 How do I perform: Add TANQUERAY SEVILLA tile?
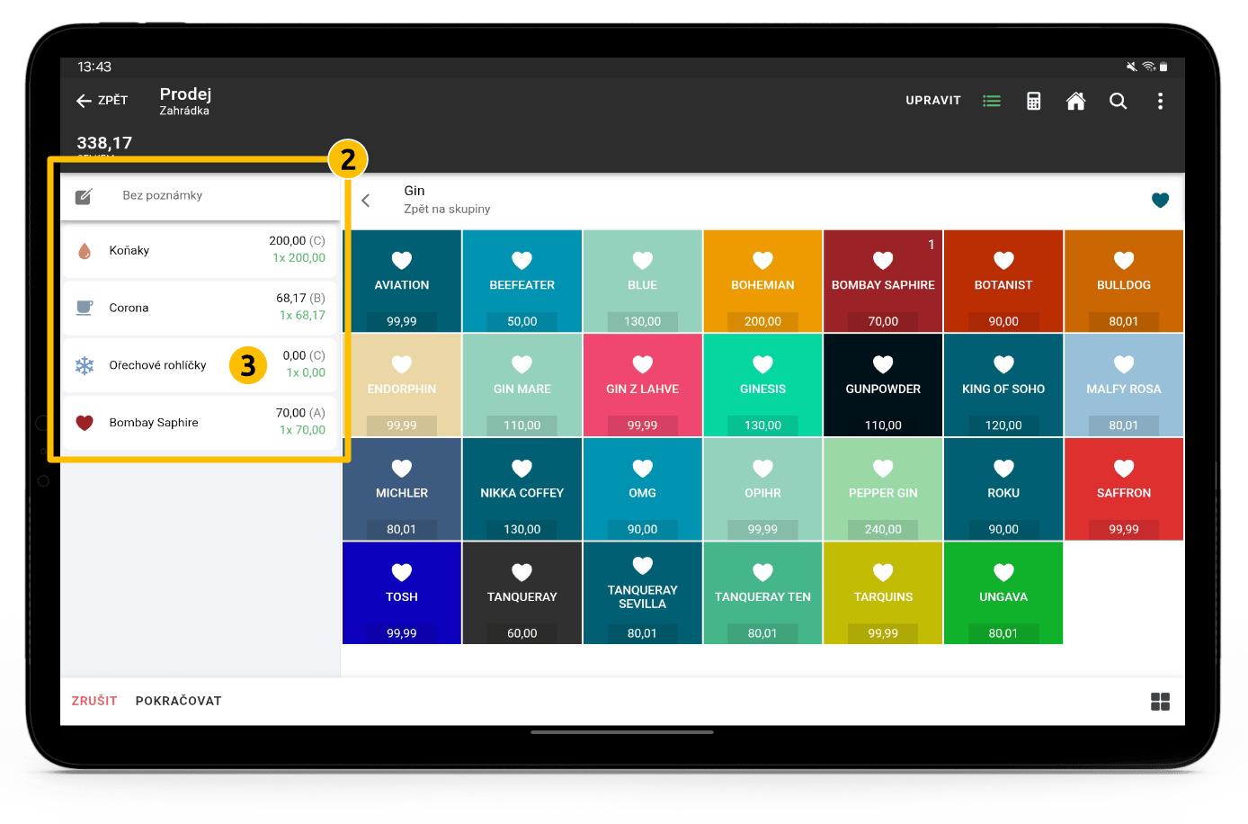pyautogui.click(x=643, y=593)
